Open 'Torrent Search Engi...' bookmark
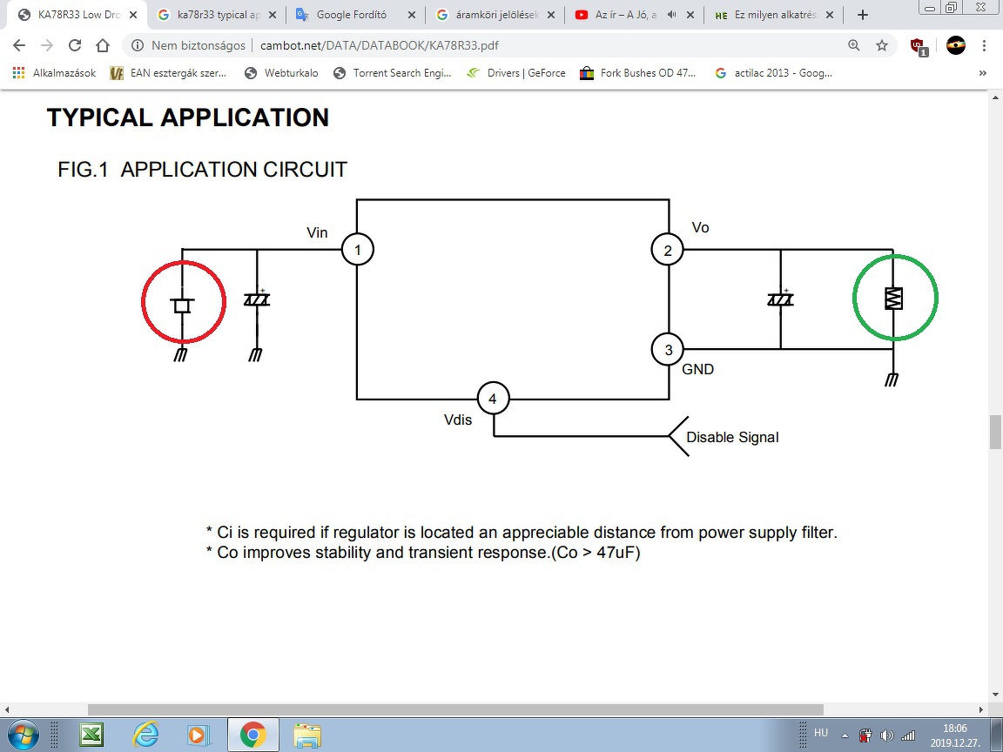The image size is (1003, 752). tap(392, 73)
